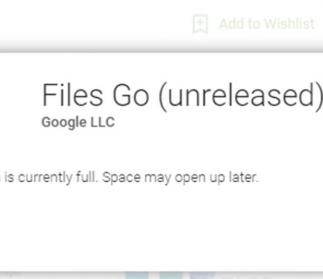The image size is (323, 279).
Task: Click the word 'Add' in wishlist button
Action: pos(231,24)
